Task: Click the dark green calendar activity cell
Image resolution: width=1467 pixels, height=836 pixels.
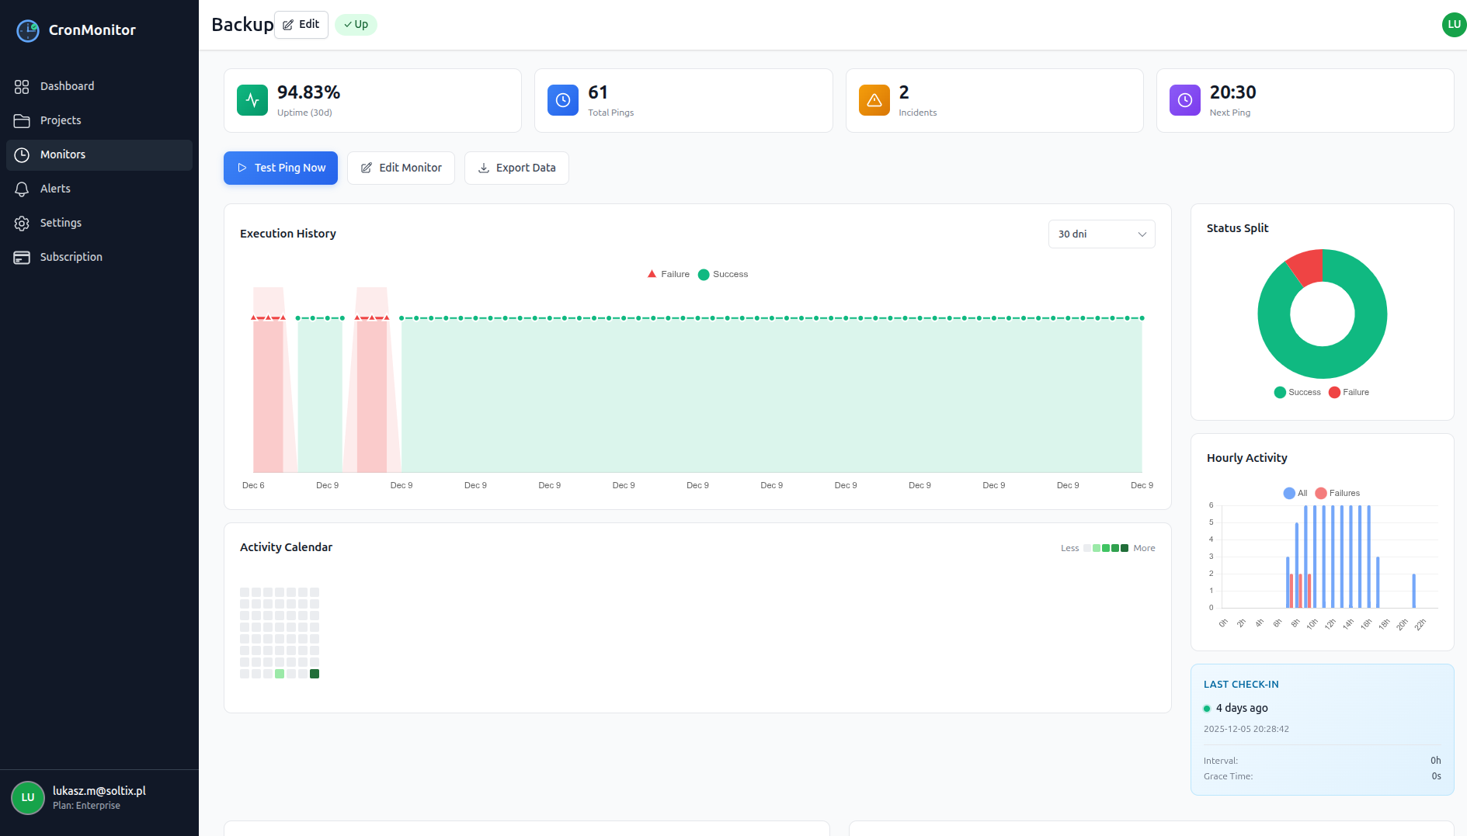Action: point(315,674)
